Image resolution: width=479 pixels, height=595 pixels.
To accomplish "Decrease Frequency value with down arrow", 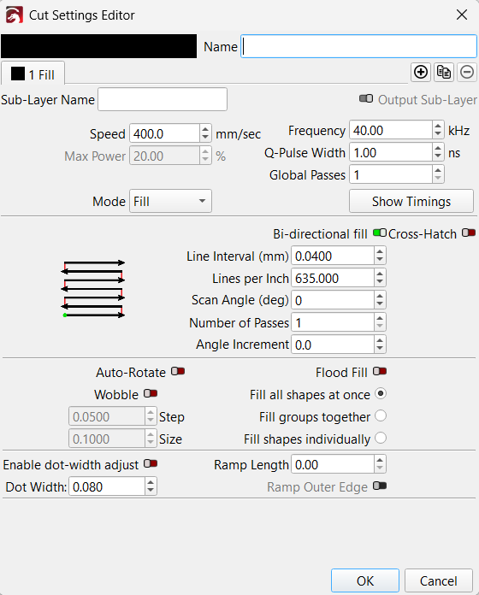I will coord(438,135).
